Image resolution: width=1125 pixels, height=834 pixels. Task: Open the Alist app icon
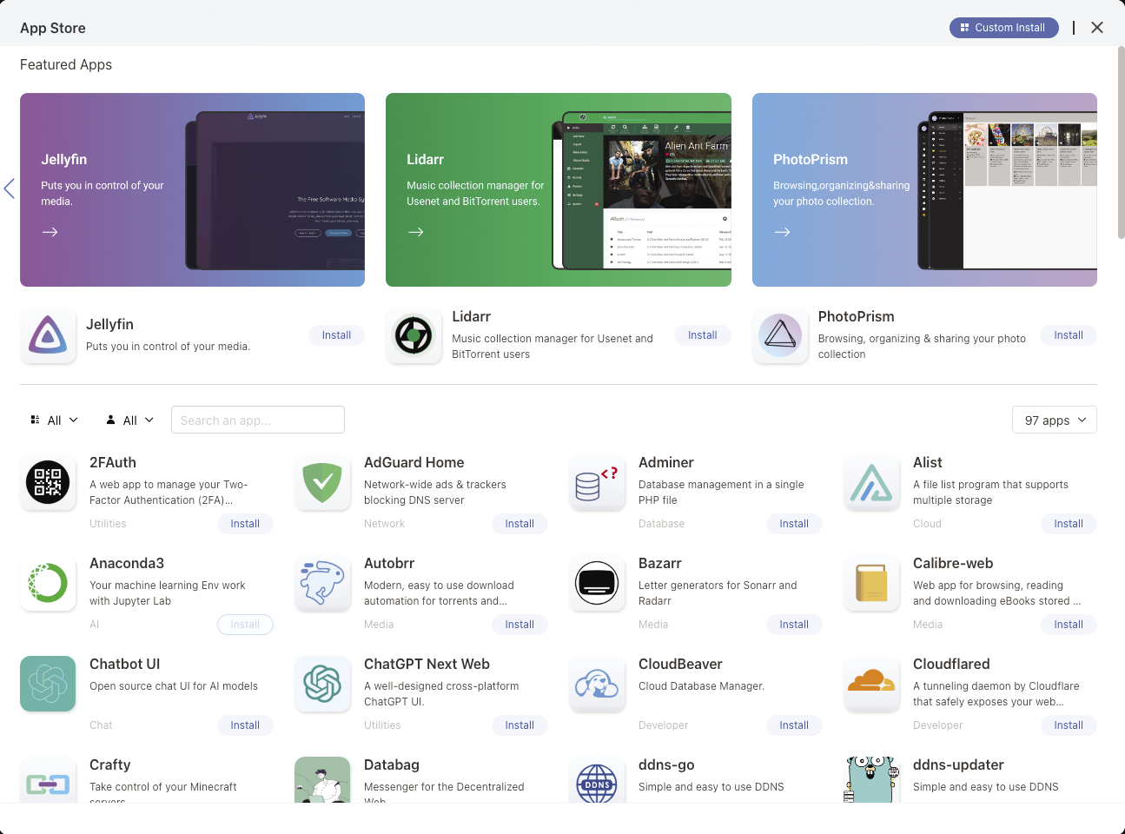871,482
